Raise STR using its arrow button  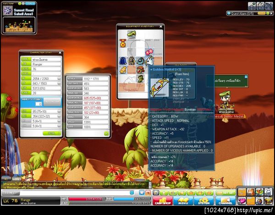(59, 111)
